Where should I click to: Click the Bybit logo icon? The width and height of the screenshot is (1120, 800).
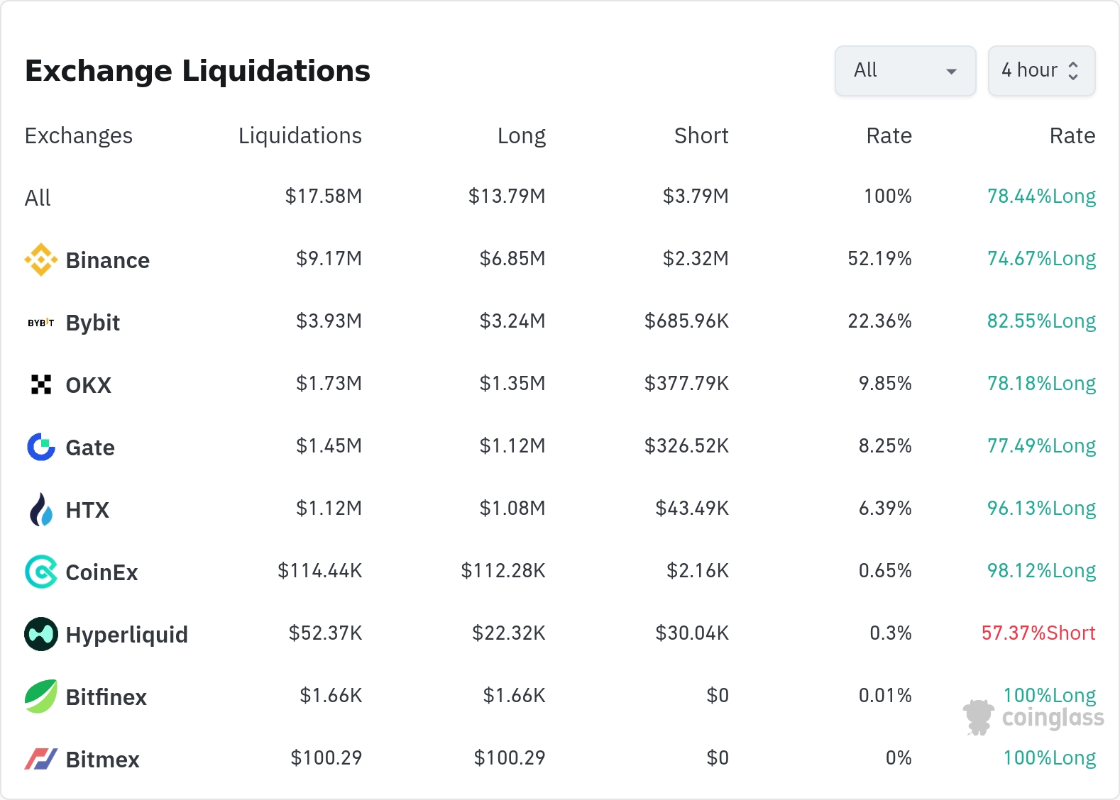pyautogui.click(x=41, y=323)
